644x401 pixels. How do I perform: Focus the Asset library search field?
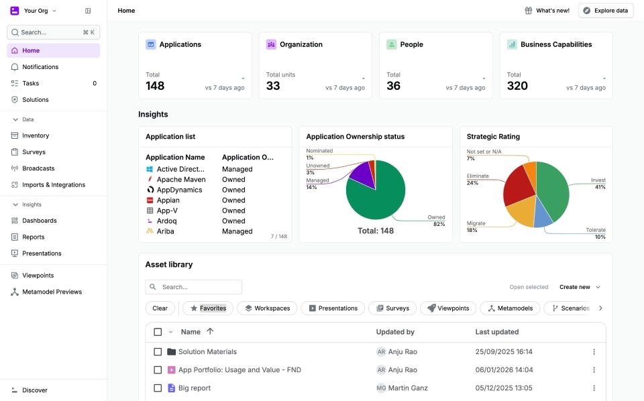point(199,287)
